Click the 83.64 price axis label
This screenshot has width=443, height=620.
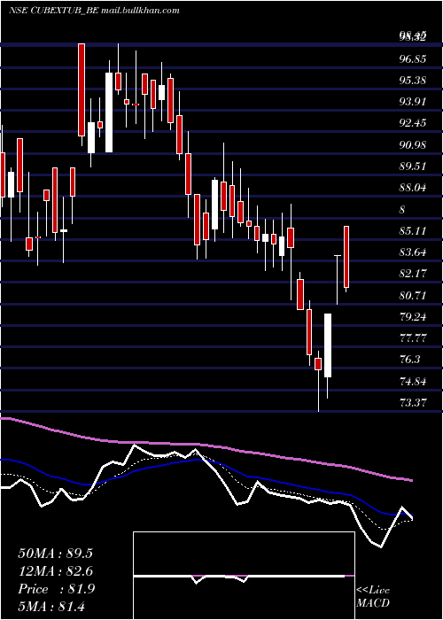pyautogui.click(x=413, y=252)
